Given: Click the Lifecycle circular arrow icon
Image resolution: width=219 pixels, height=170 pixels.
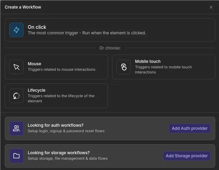Looking at the screenshot, I should pyautogui.click(x=16, y=96).
